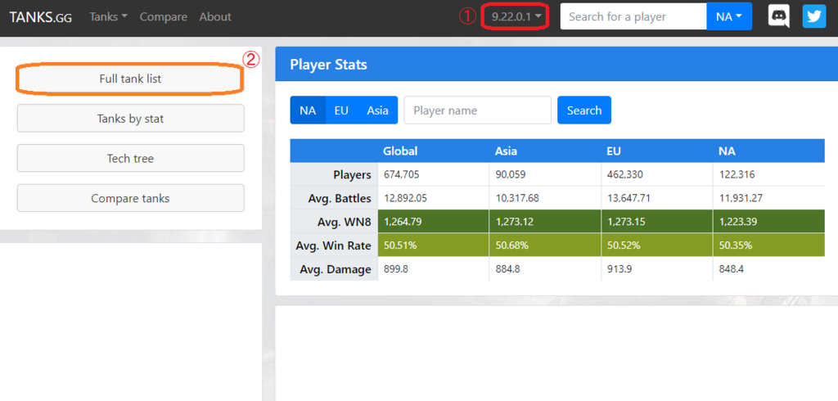Viewport: 838px width, 401px height.
Task: Click the blue Search button
Action: coord(584,110)
